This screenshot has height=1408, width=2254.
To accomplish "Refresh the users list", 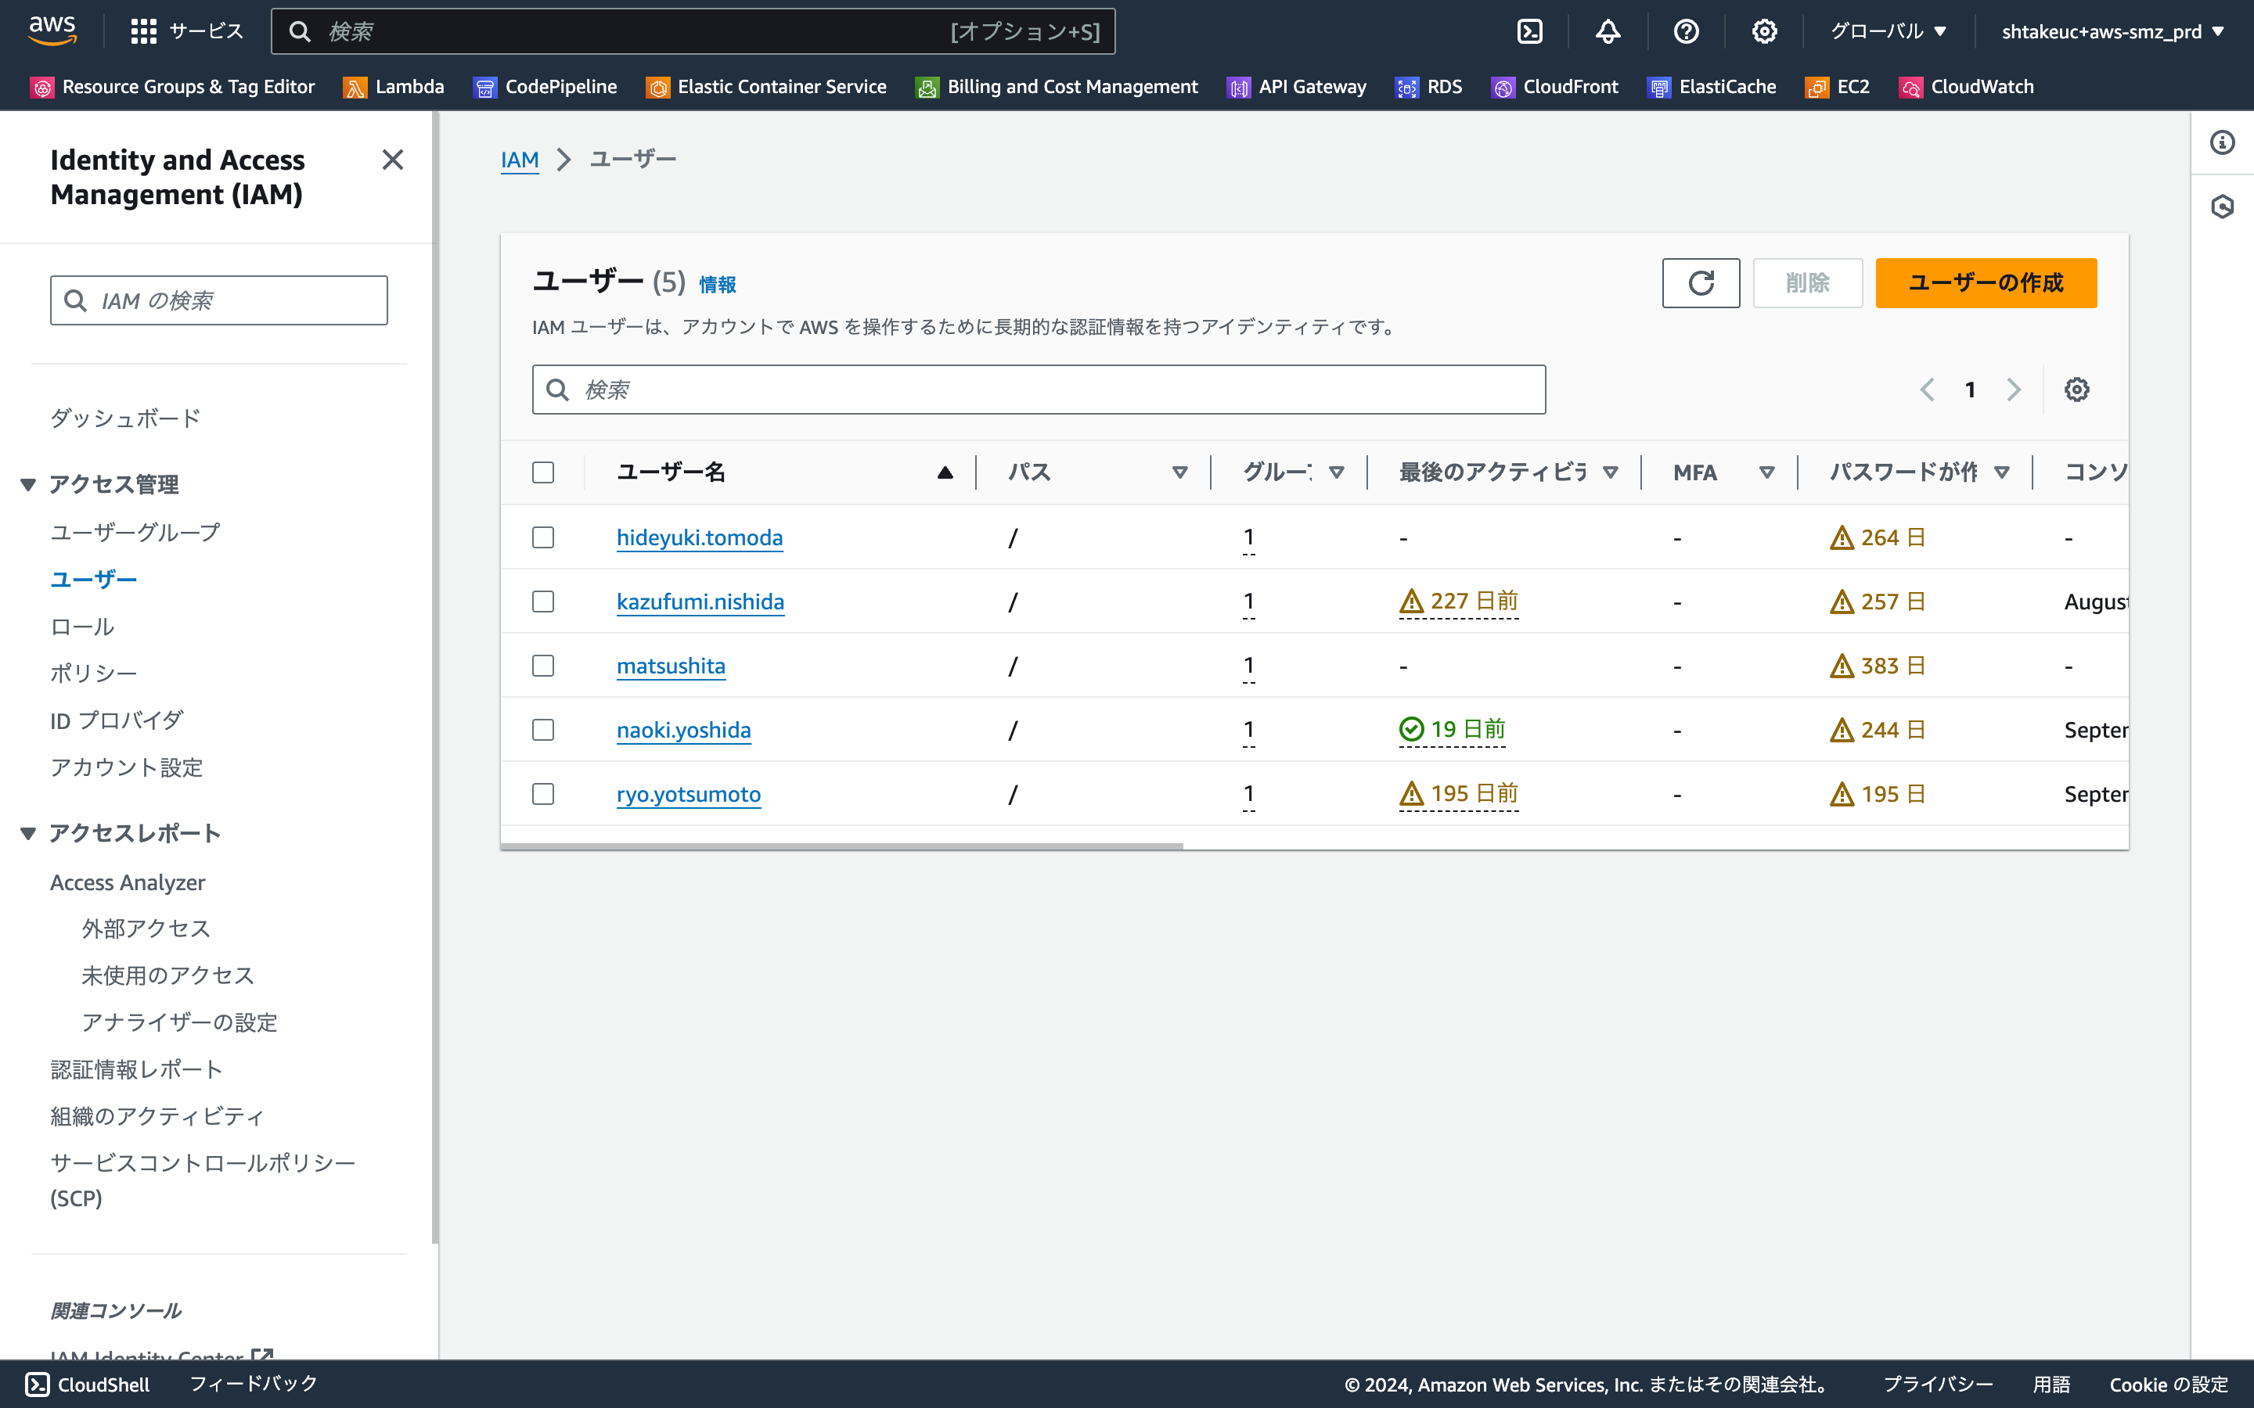I will click(1701, 283).
